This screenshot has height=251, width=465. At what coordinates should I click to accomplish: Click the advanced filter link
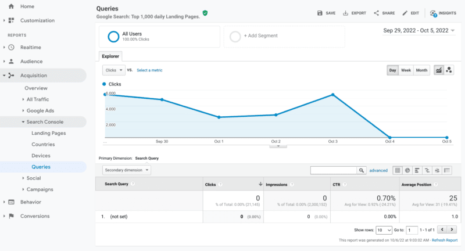[378, 170]
